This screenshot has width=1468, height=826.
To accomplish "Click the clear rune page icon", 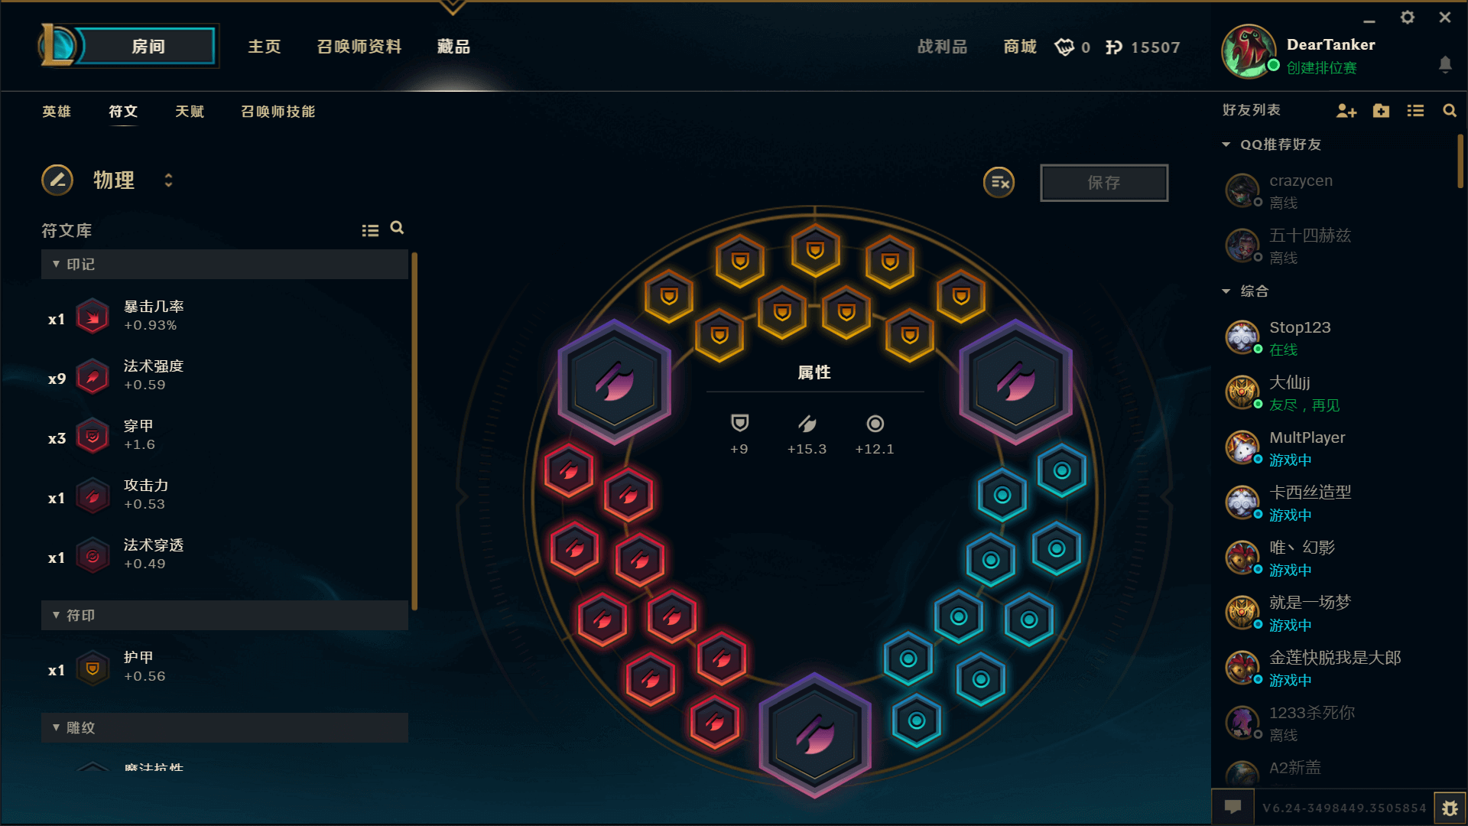I will (999, 182).
